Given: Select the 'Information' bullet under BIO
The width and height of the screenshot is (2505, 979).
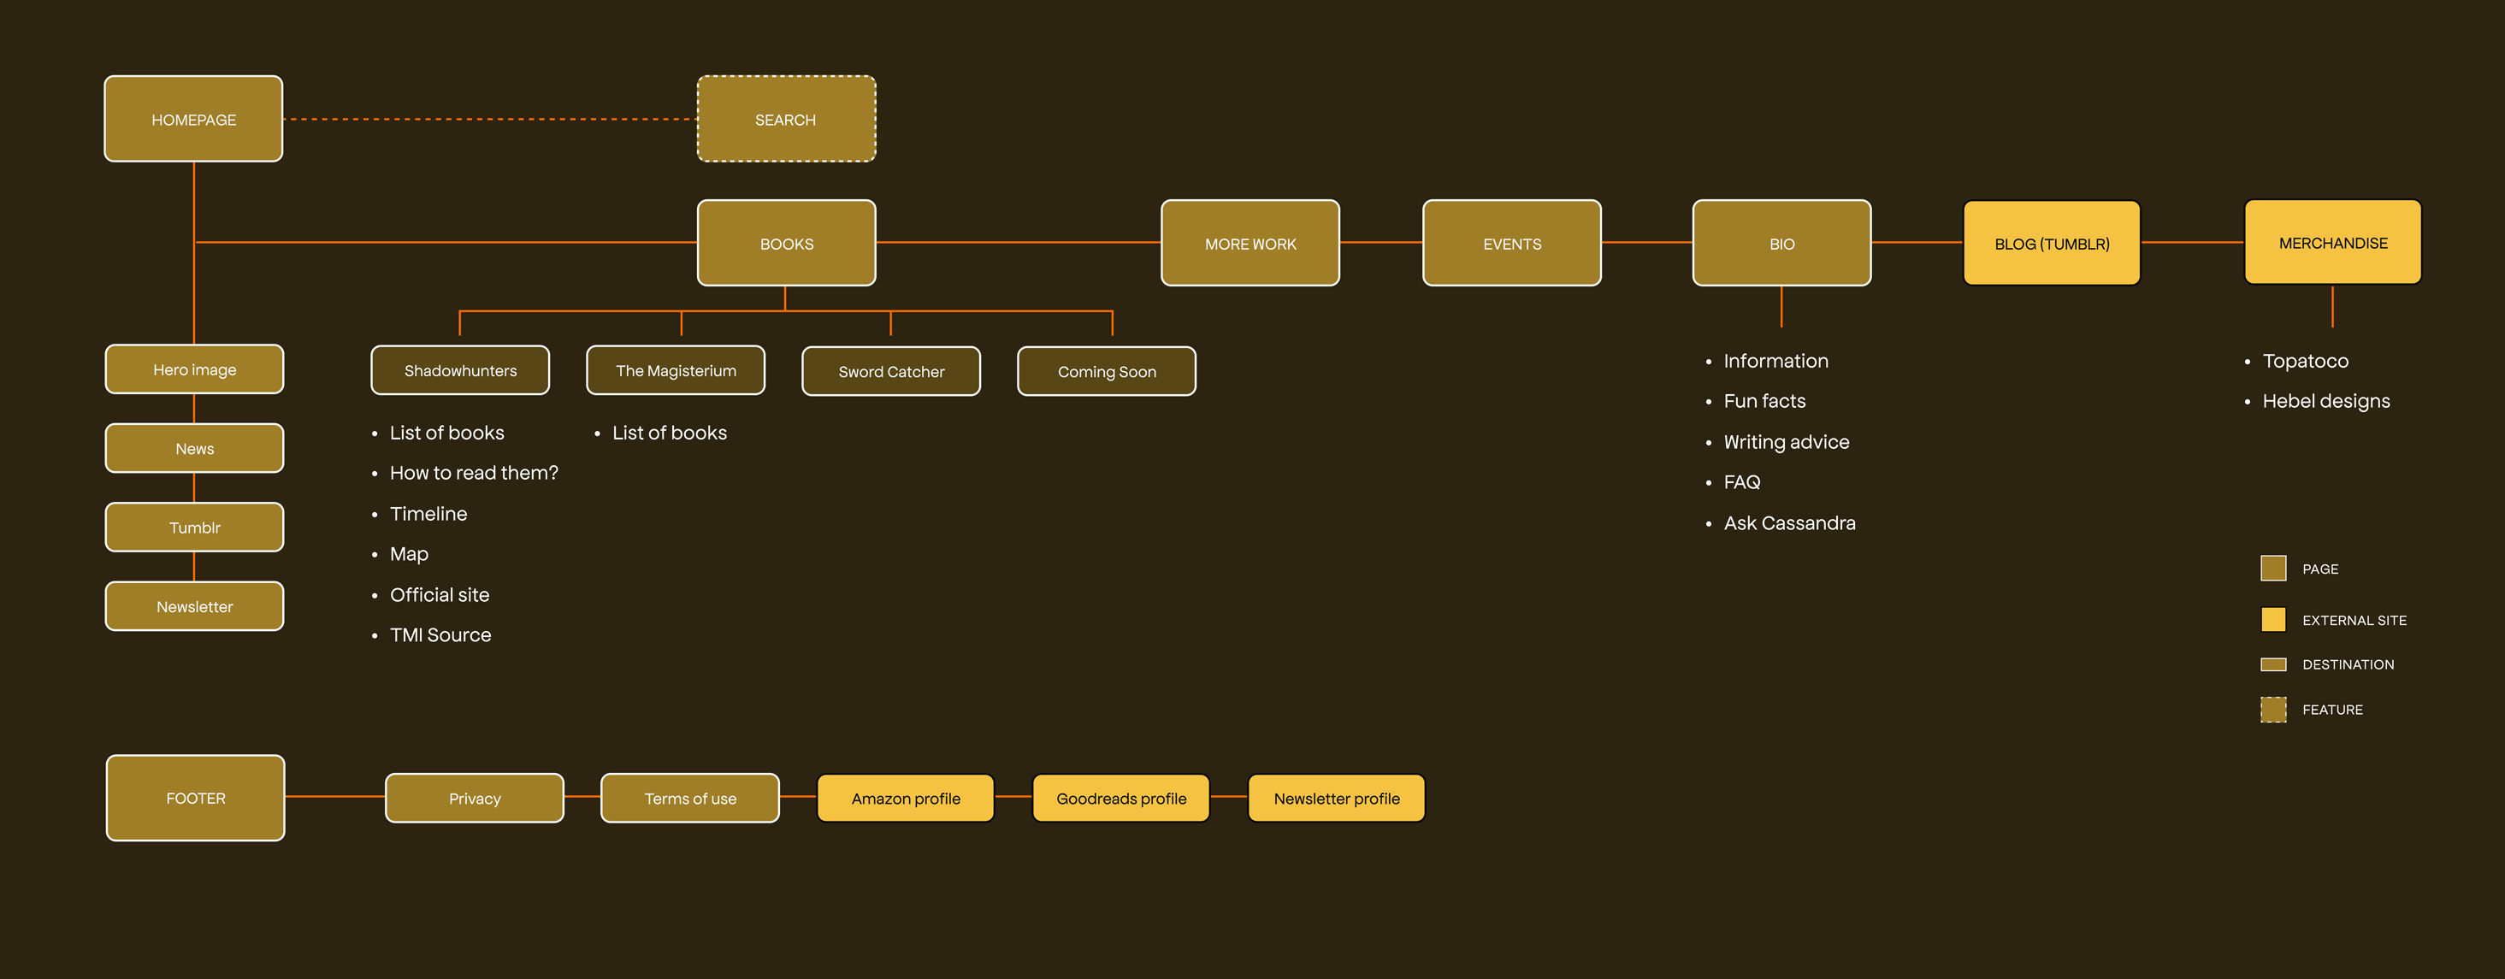Looking at the screenshot, I should (x=1775, y=361).
